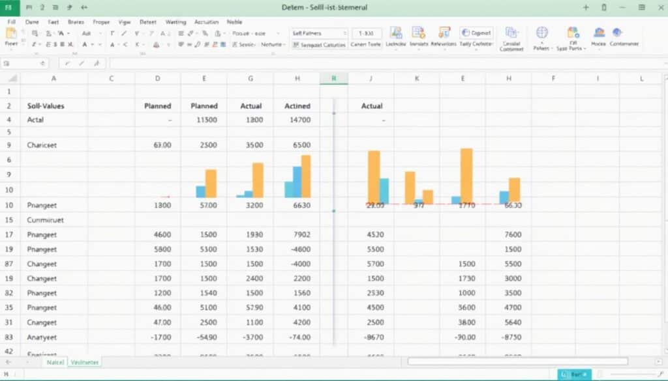Select column header K
This screenshot has height=381, width=668.
[417, 79]
